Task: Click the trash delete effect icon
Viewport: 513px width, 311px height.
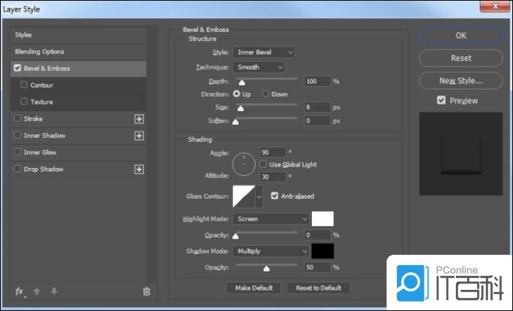Action: 147,291
